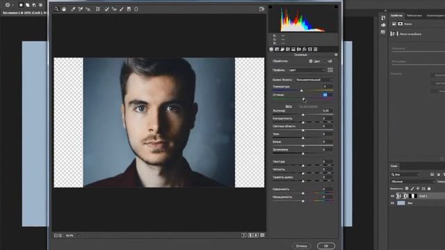Open the Tone Curve panel tab icon

(x=277, y=49)
